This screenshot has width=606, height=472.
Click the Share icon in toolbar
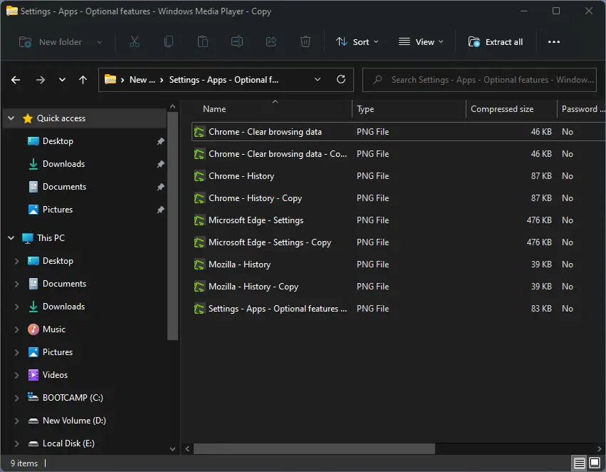[x=271, y=41]
